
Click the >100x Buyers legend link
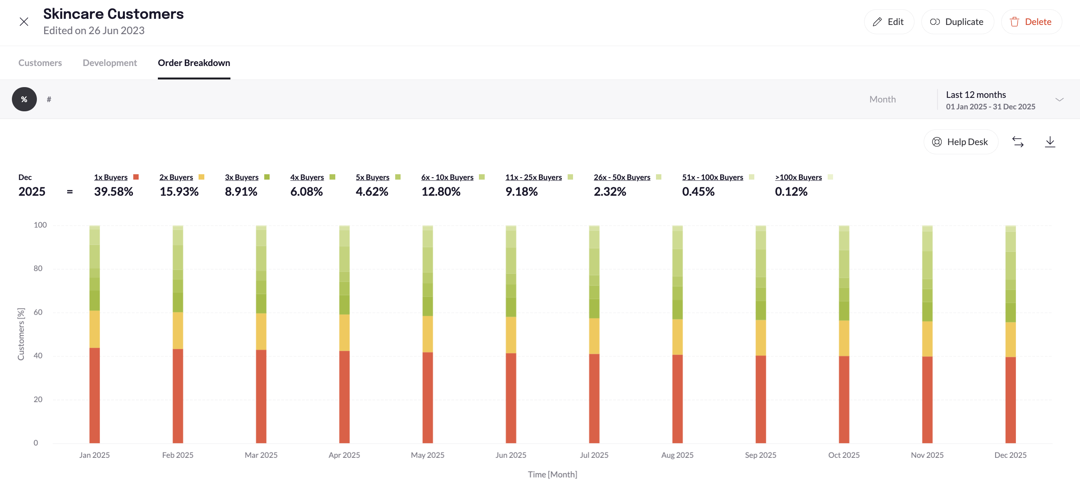point(798,177)
